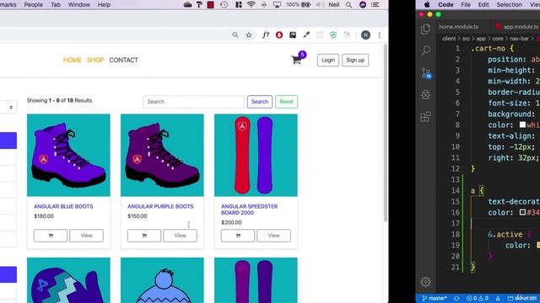The height and width of the screenshot is (303, 540).
Task: Click into the product Search input field
Action: (x=193, y=102)
